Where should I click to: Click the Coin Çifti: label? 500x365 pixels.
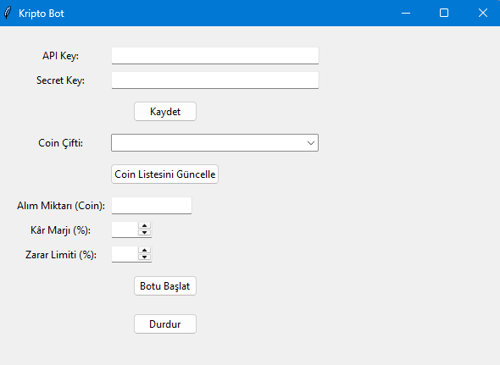(x=60, y=143)
